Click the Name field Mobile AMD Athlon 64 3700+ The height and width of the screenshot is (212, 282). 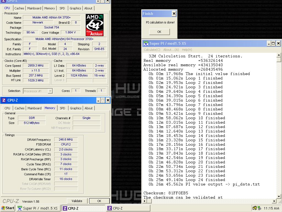(51, 17)
